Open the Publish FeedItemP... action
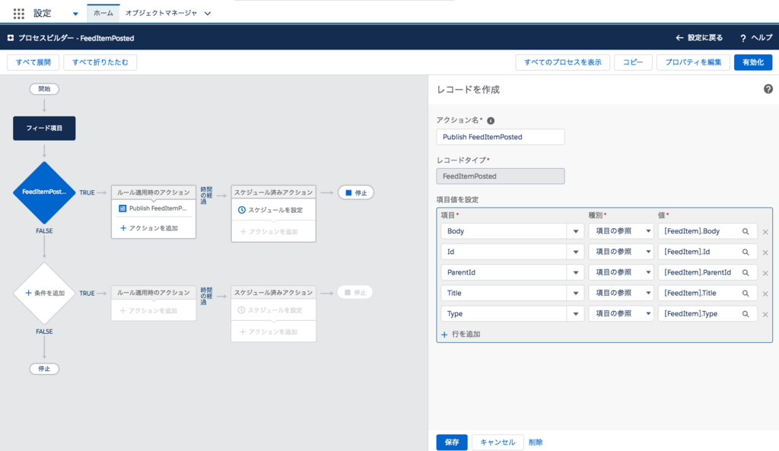Screen dimensions: 779x451 pyautogui.click(x=154, y=208)
